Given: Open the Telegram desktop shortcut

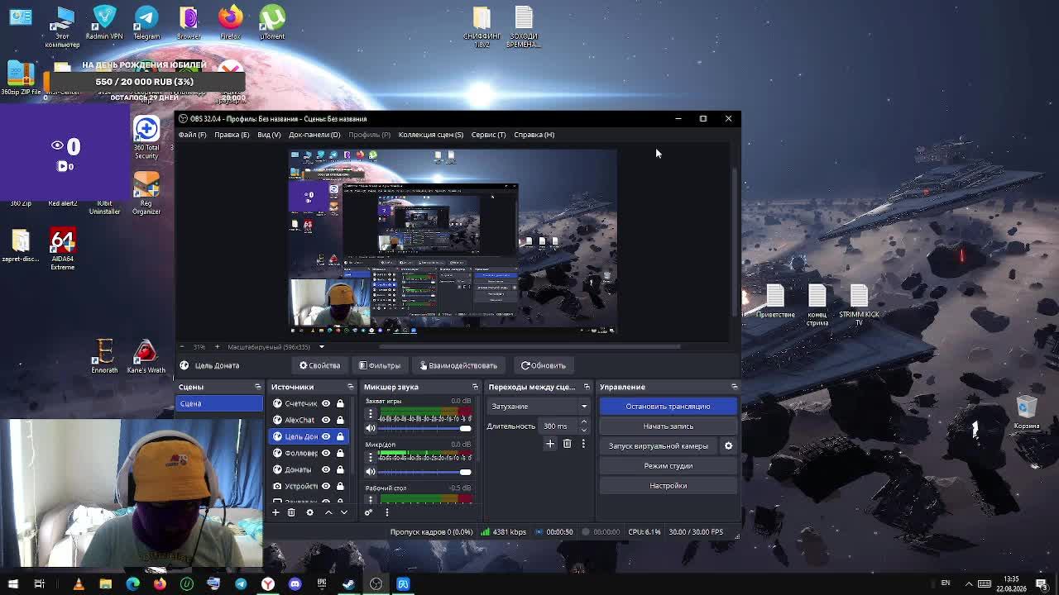Looking at the screenshot, I should click(146, 22).
